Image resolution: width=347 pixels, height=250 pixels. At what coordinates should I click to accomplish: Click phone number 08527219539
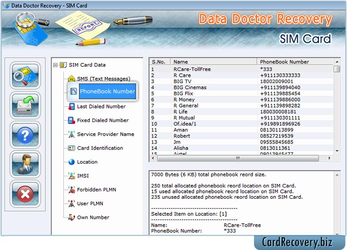(277, 136)
